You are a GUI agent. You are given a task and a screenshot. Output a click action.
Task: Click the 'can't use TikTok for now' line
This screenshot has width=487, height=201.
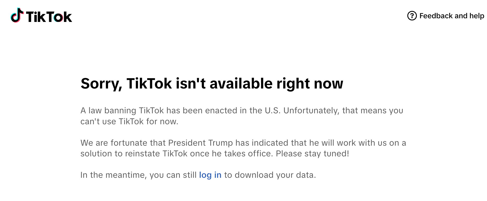pos(129,121)
